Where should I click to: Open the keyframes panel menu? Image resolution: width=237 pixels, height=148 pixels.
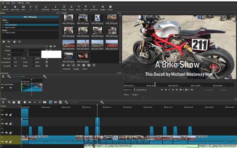[3, 77]
